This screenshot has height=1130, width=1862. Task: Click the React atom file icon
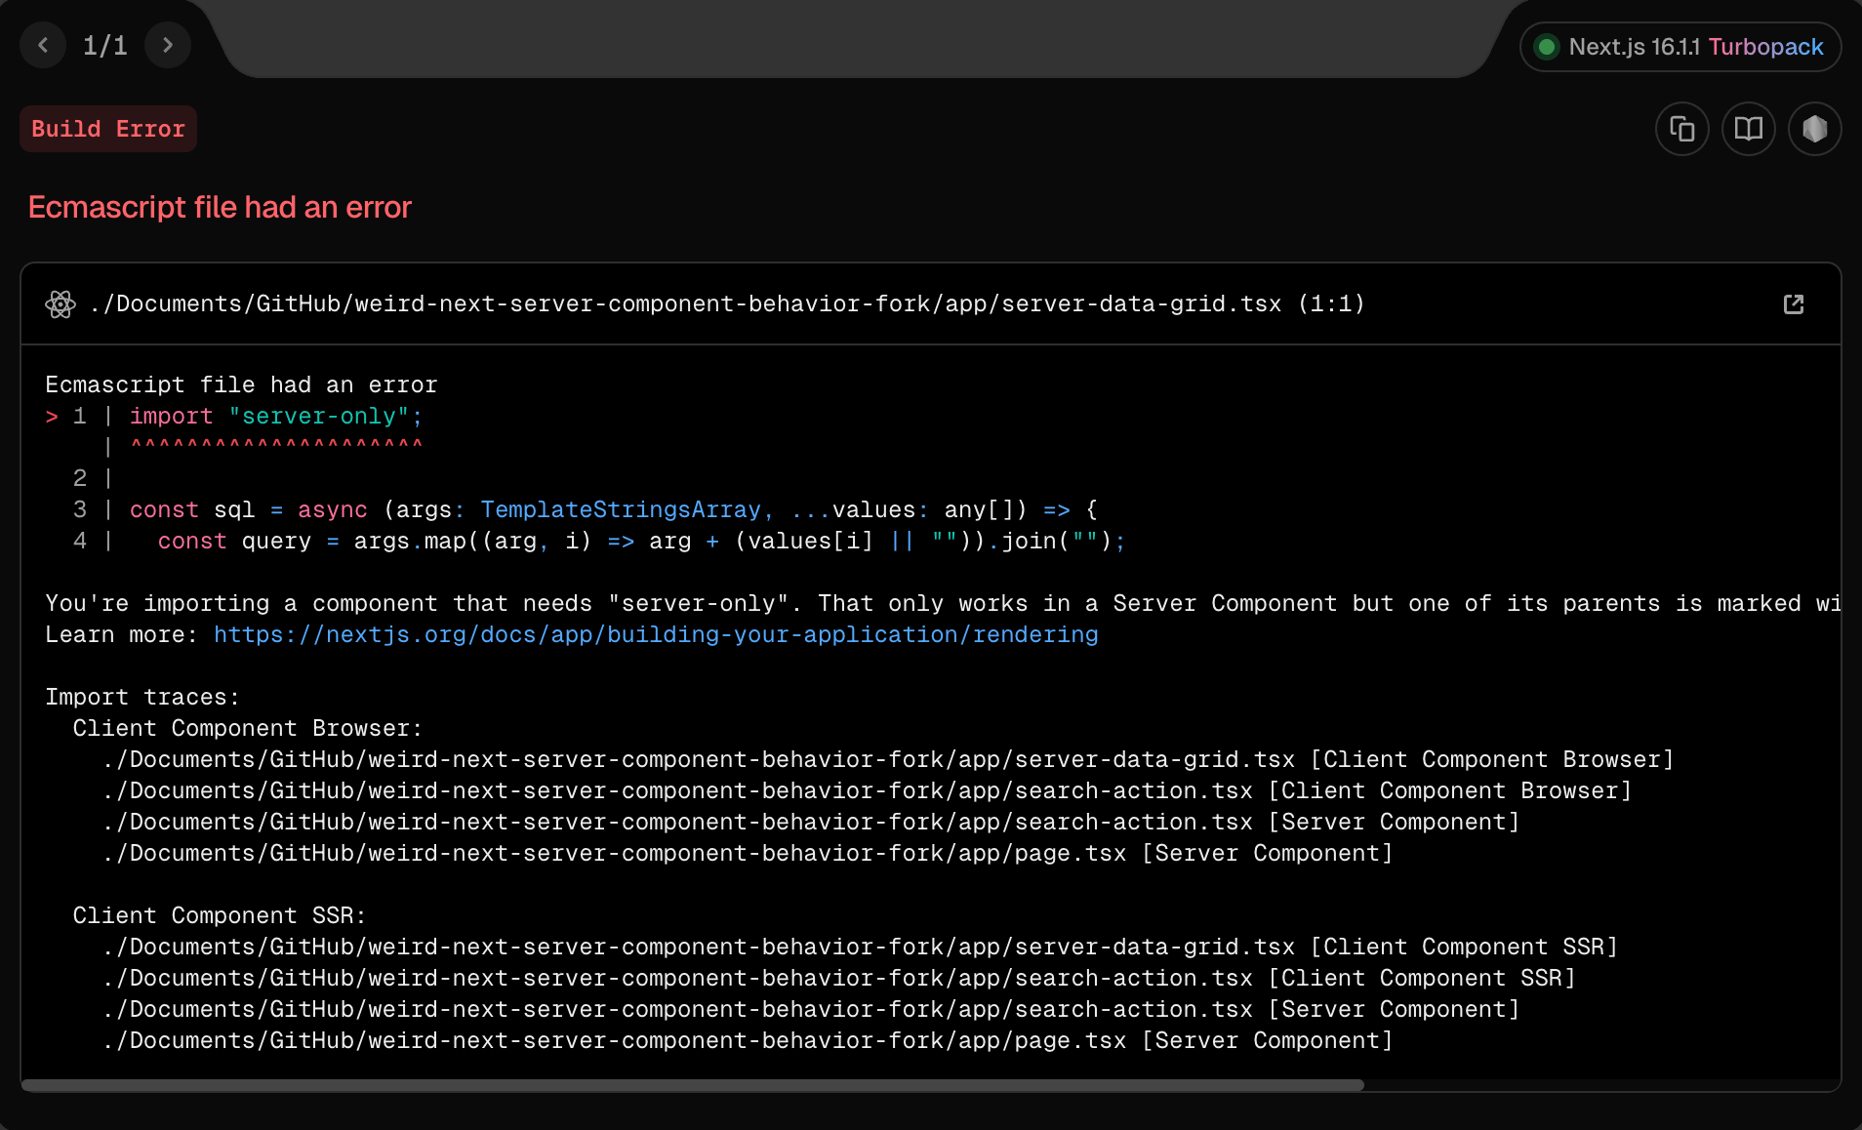[x=61, y=304]
